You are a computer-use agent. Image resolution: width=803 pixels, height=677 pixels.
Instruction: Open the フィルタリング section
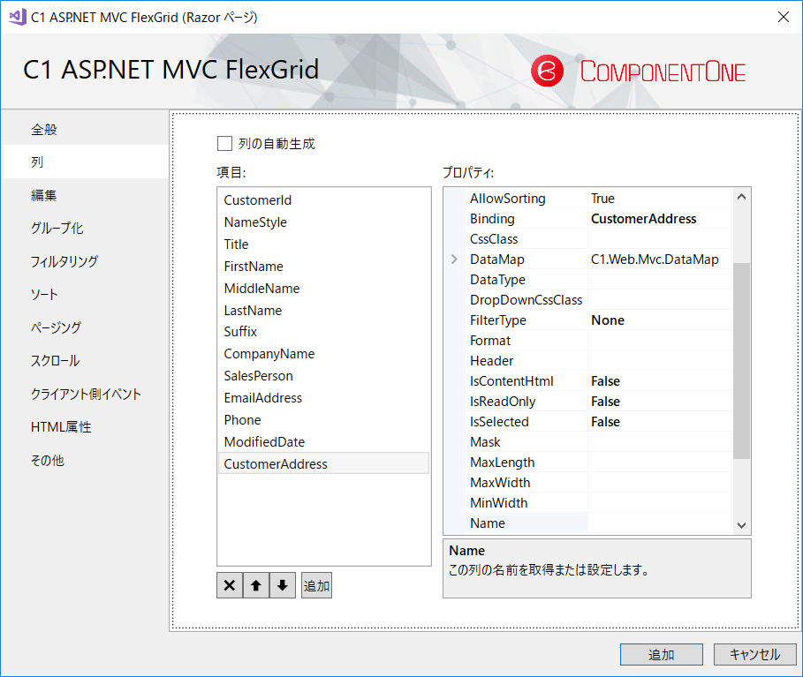tap(86, 261)
